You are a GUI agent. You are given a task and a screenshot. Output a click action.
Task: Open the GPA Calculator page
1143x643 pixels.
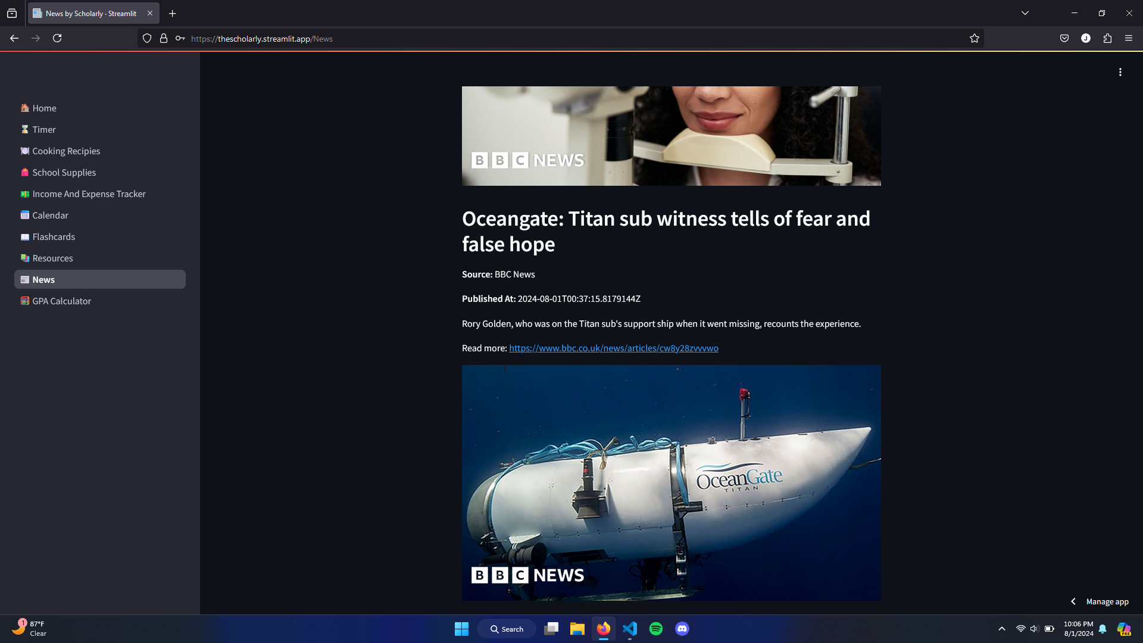click(x=61, y=301)
